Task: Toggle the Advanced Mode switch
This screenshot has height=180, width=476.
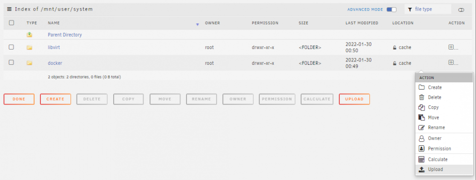Action: (391, 10)
